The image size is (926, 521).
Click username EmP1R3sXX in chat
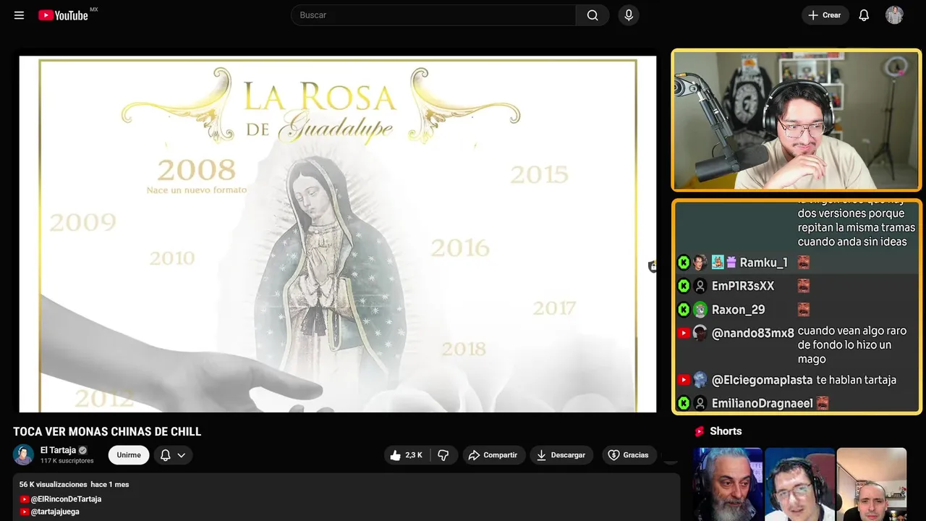(743, 286)
